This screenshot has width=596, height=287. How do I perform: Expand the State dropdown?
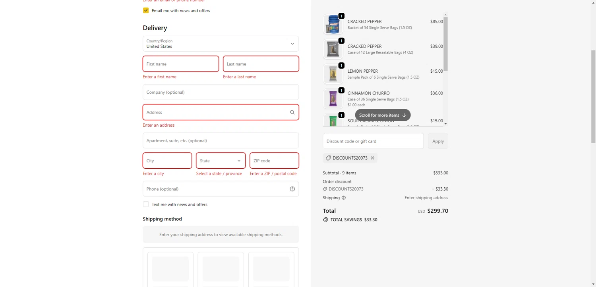coord(221,161)
